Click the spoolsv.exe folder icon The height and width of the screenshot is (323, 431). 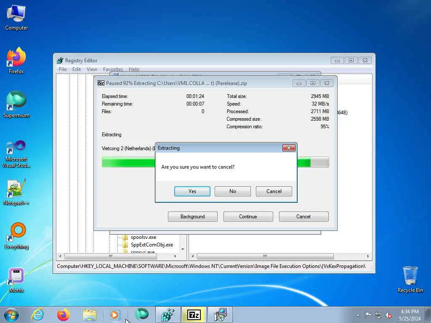pos(125,237)
